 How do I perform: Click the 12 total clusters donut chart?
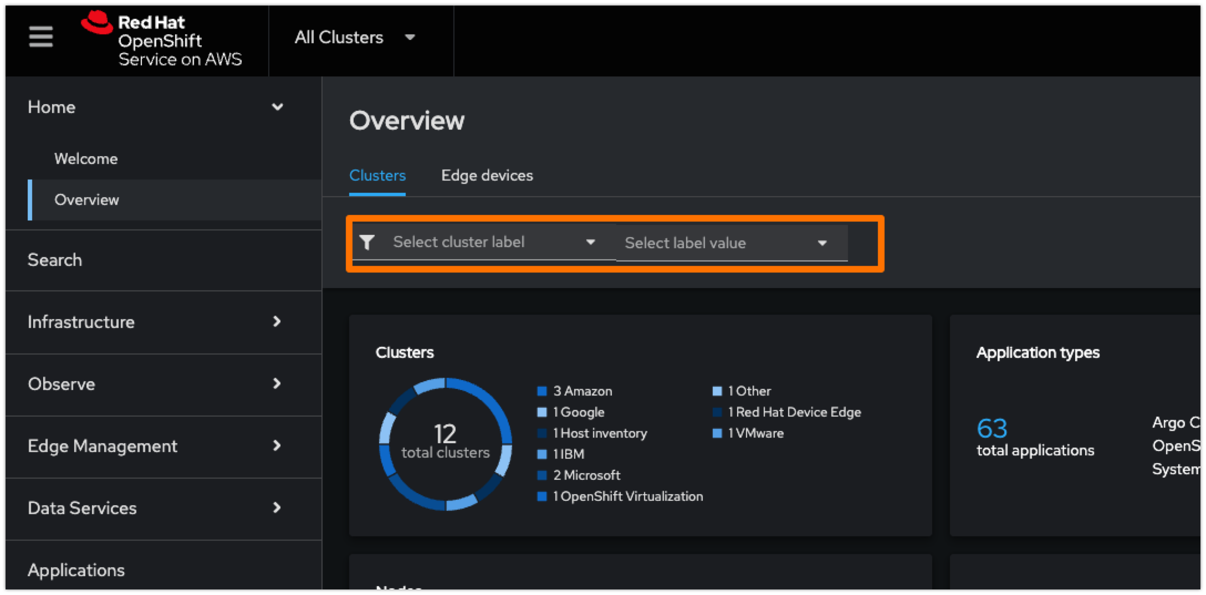[445, 444]
